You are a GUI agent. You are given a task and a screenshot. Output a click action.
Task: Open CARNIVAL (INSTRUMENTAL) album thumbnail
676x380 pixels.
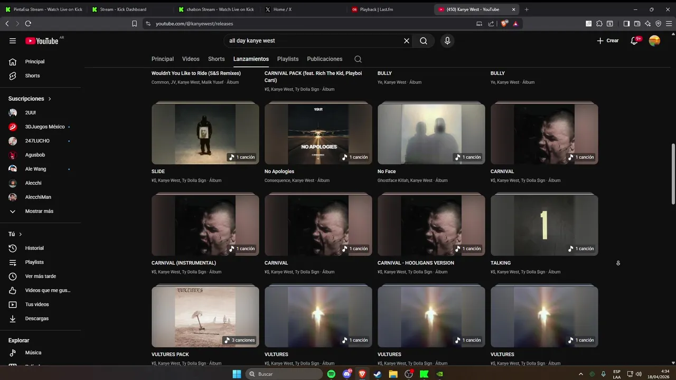point(205,225)
